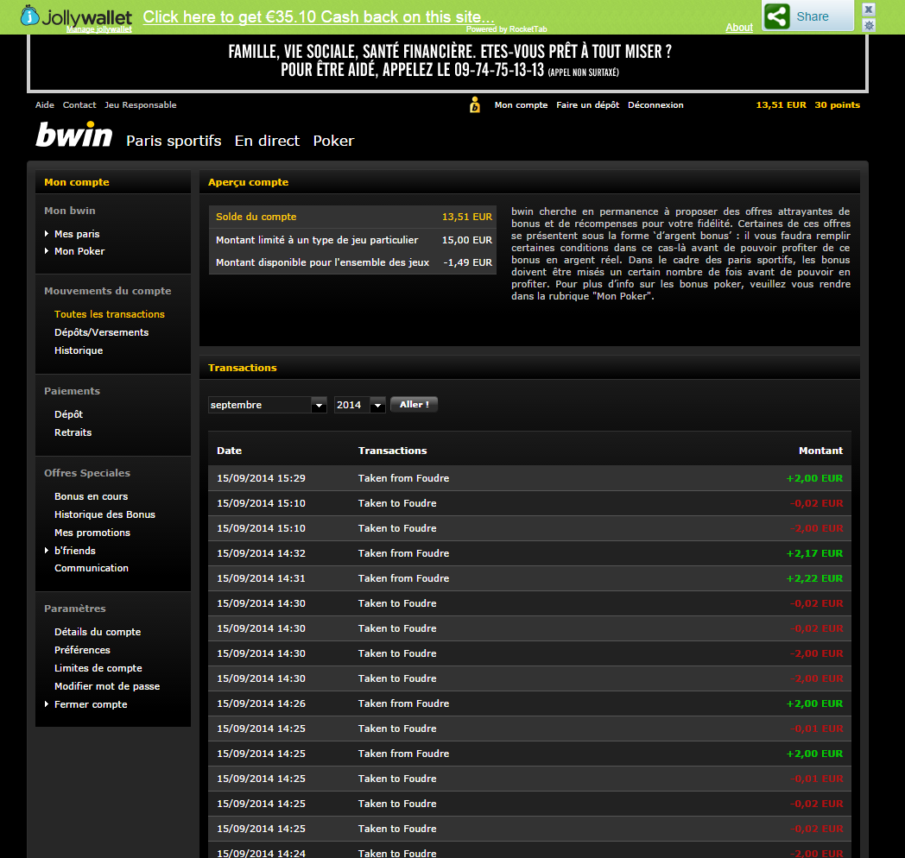Click the cash back offer link
905x858 pixels.
[x=319, y=16]
